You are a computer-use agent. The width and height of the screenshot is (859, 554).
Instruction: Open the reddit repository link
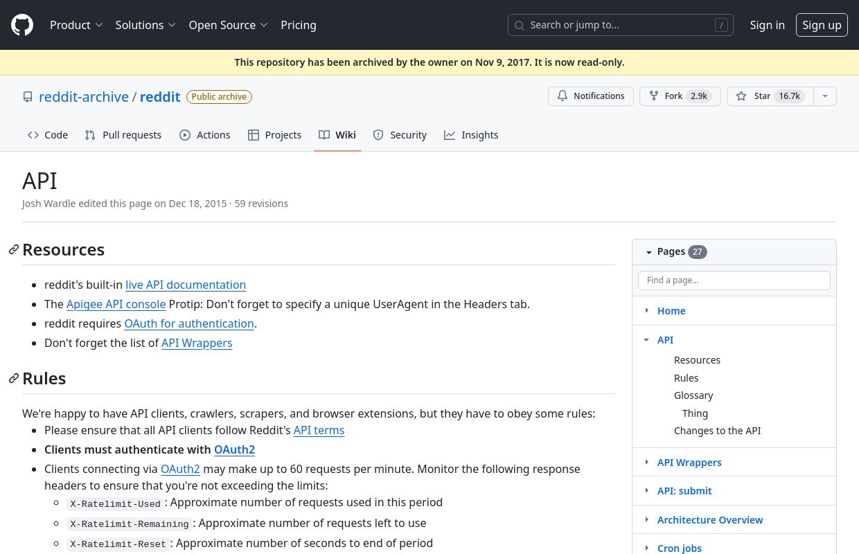(x=160, y=97)
